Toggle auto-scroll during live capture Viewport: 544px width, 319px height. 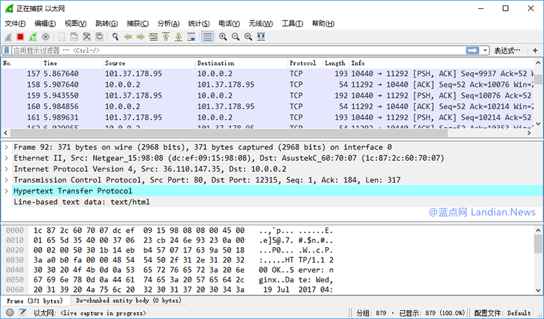(x=191, y=37)
